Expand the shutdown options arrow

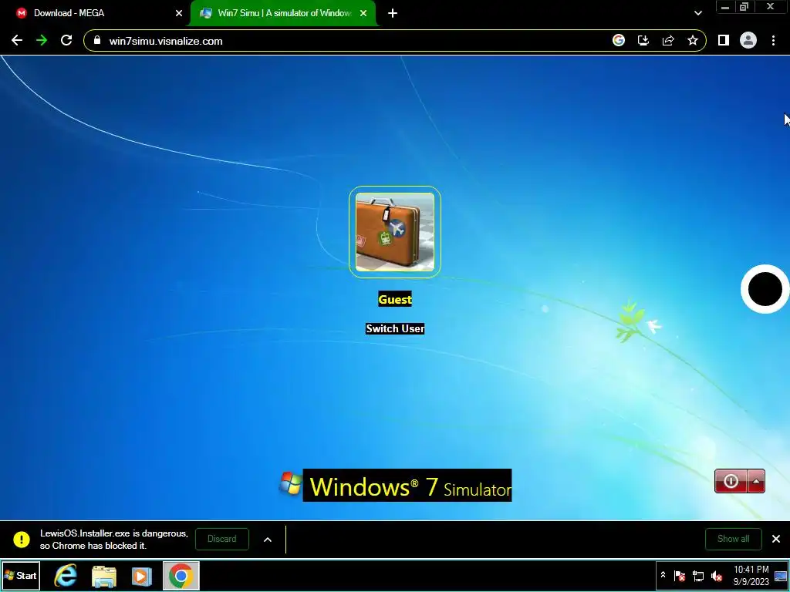click(x=756, y=481)
